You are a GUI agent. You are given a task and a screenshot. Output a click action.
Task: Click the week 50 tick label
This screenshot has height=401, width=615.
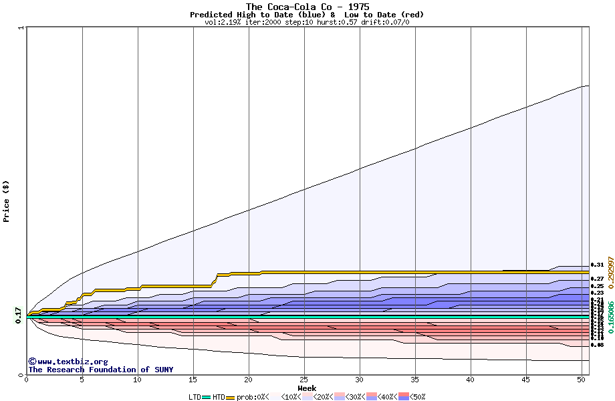click(x=582, y=380)
